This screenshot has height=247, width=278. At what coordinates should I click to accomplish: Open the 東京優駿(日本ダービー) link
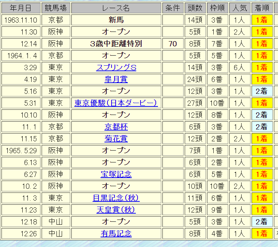pos(116,103)
